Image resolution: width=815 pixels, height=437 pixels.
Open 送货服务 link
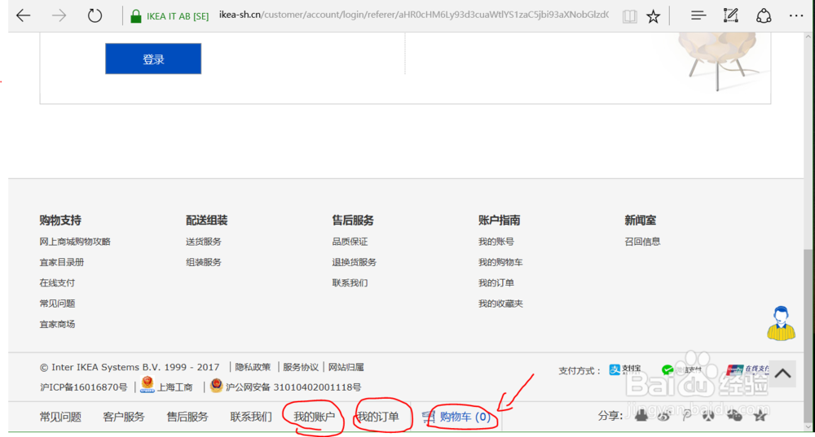(x=204, y=242)
